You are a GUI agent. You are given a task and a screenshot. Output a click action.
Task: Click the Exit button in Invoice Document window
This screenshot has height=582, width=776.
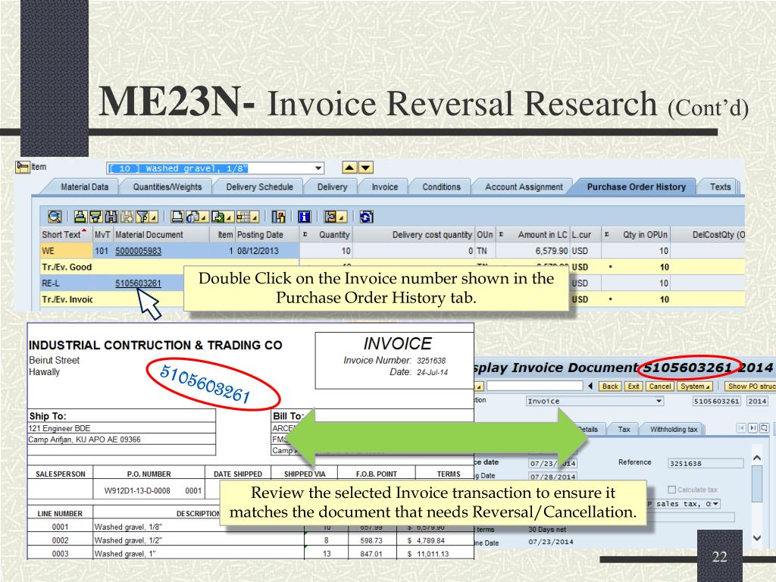tap(634, 386)
